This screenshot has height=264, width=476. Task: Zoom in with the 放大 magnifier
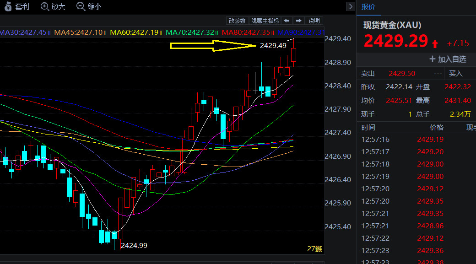coord(45,6)
